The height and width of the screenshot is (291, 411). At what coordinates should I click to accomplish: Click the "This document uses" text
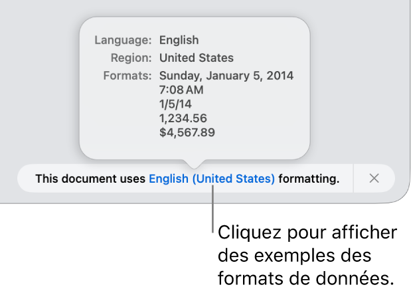(91, 178)
